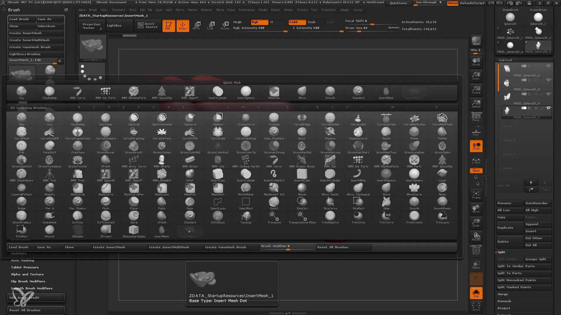This screenshot has width=561, height=315.
Task: Collapse the Split section header
Action: click(x=501, y=252)
